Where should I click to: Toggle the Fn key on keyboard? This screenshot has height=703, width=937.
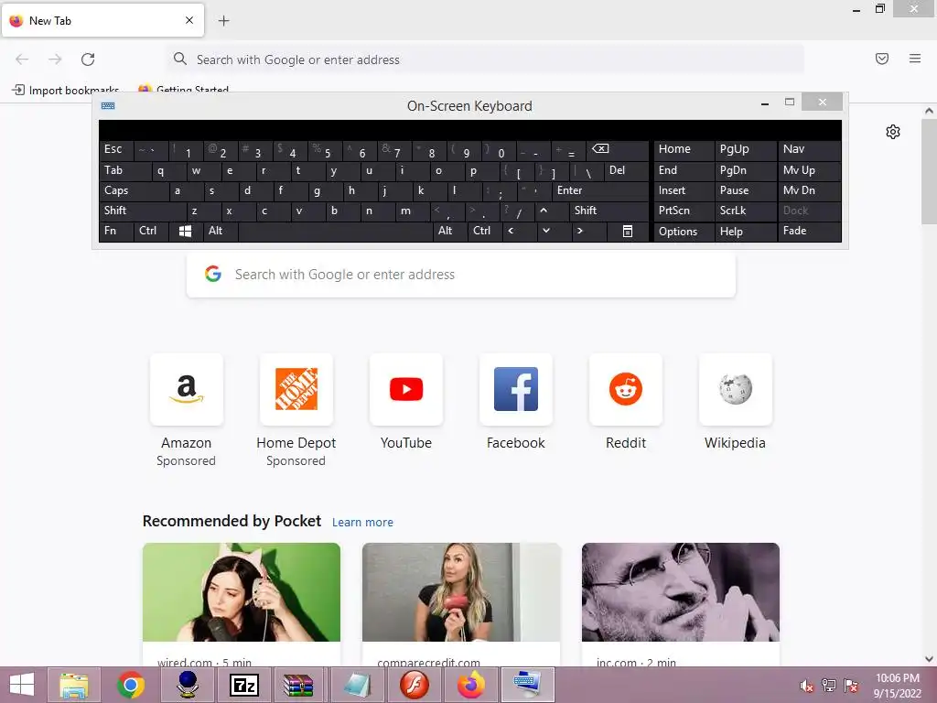(116, 232)
